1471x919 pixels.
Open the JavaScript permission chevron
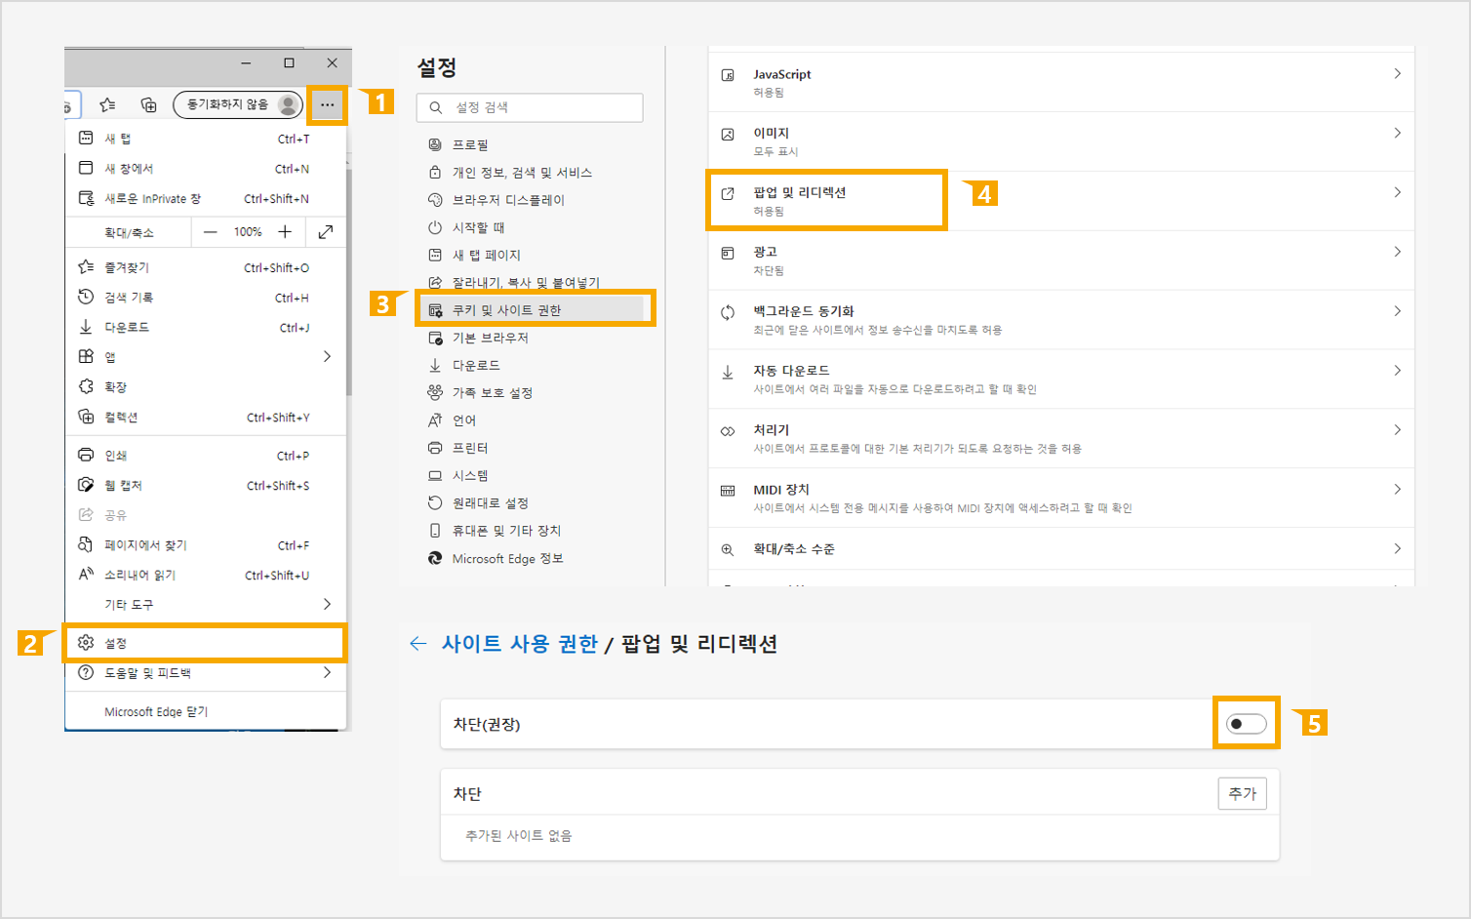(x=1397, y=74)
